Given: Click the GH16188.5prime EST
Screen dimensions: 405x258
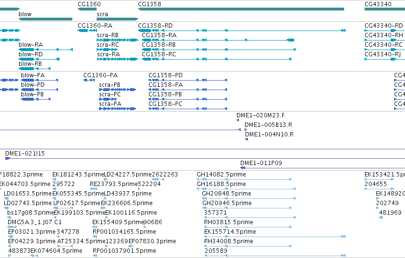Looking at the screenshot, I should coord(246,189).
